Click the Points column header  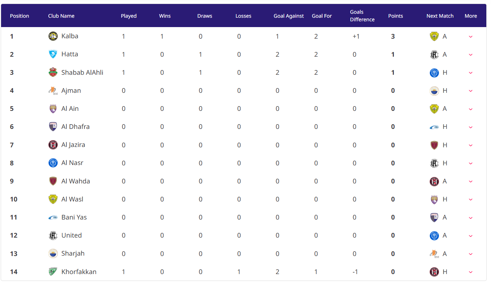(396, 16)
